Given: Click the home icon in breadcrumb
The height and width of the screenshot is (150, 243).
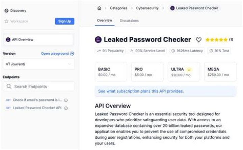Looking at the screenshot, I should click(99, 8).
